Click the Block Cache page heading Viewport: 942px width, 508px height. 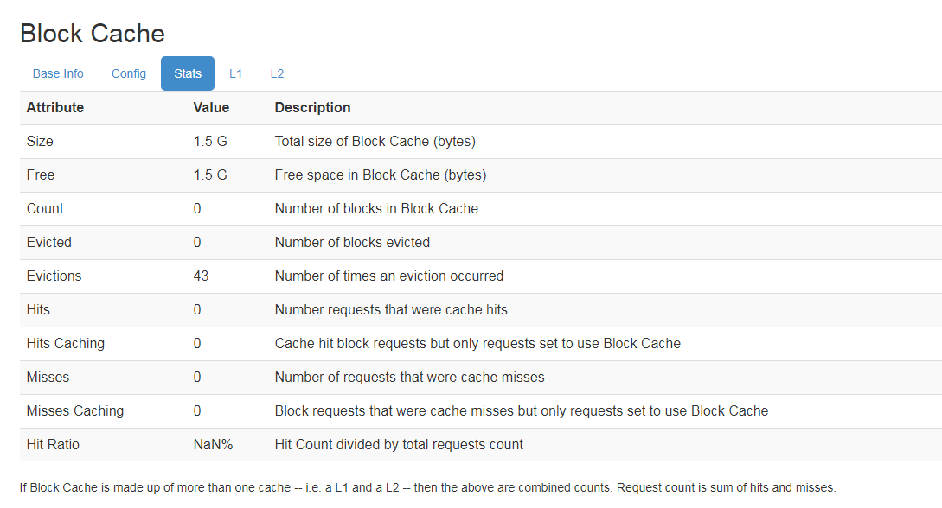click(93, 34)
